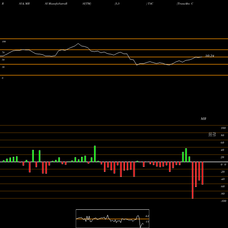This screenshot has height=228, width=228.
Task: Click the RSI left axis 100 label
Action: pyautogui.click(x=4, y=41)
